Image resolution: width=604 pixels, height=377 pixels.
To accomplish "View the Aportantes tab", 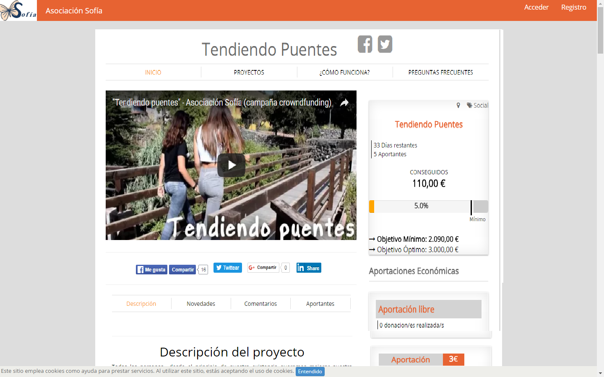I will click(x=320, y=304).
